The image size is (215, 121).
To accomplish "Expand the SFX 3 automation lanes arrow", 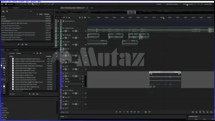I will pyautogui.click(x=63, y=86).
